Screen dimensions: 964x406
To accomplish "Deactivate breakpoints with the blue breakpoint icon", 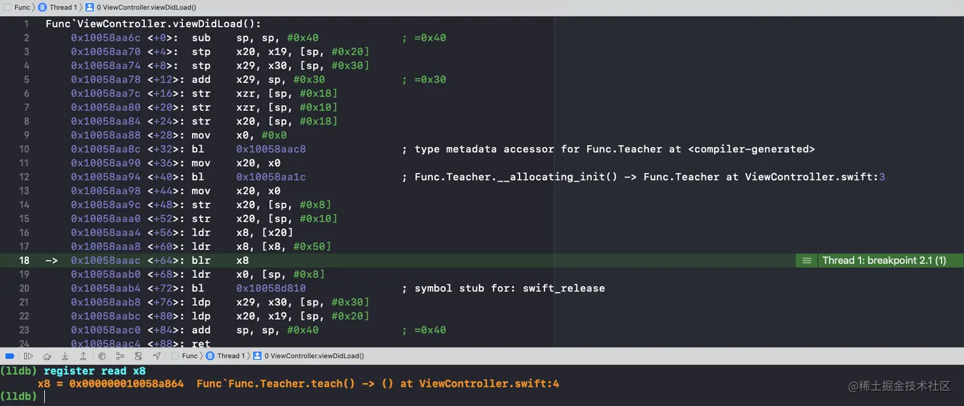I will 10,356.
